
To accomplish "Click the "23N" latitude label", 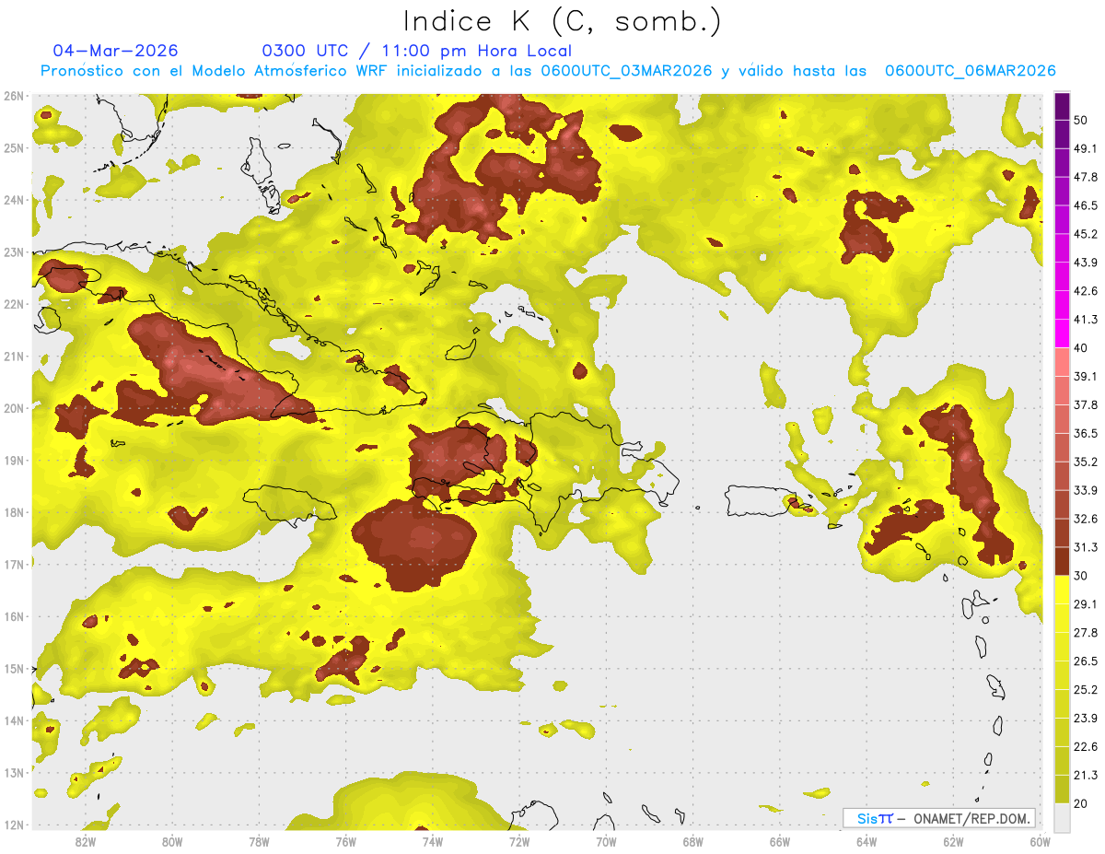I will (x=14, y=252).
